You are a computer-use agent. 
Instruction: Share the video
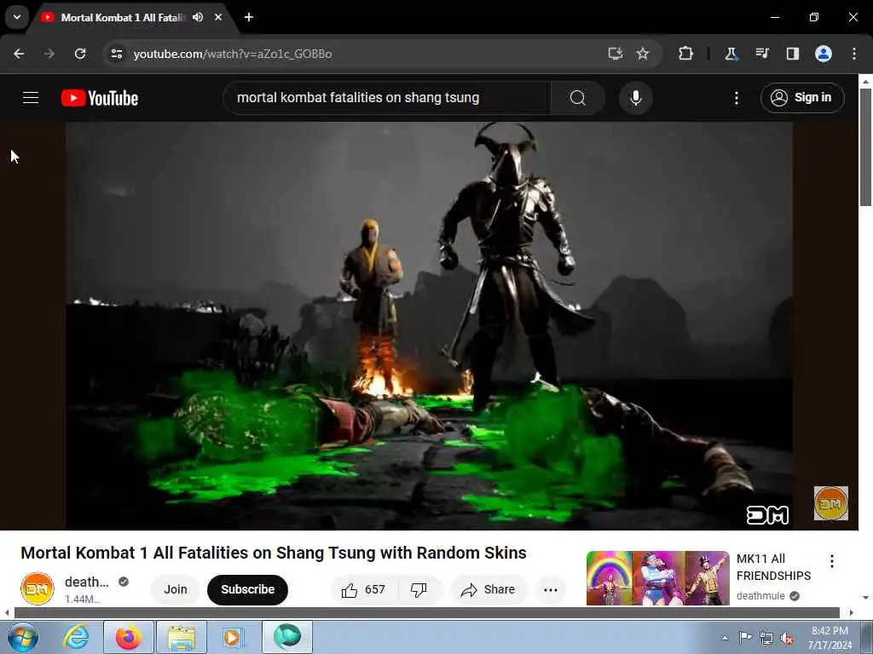[489, 589]
